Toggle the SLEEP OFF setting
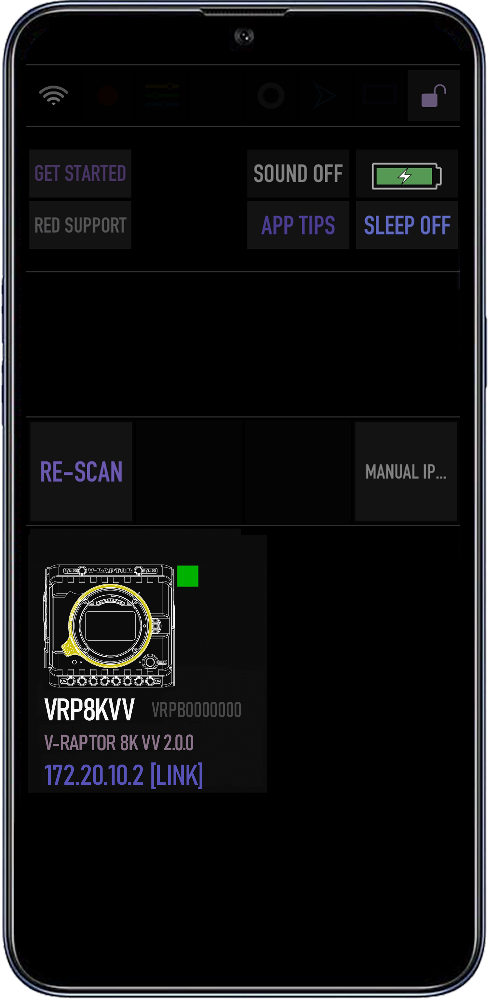The height and width of the screenshot is (999, 488). (x=407, y=225)
